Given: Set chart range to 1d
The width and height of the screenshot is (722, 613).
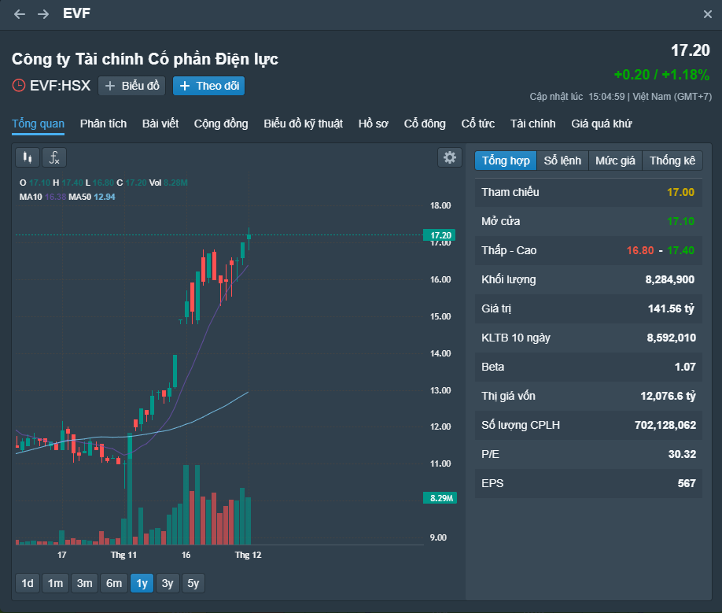Looking at the screenshot, I should pos(28,583).
